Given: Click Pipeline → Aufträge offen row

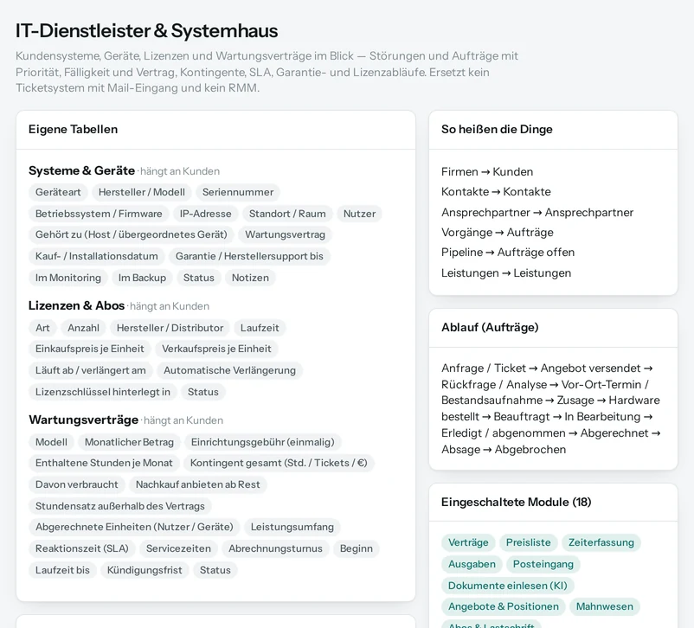Looking at the screenshot, I should point(508,253).
